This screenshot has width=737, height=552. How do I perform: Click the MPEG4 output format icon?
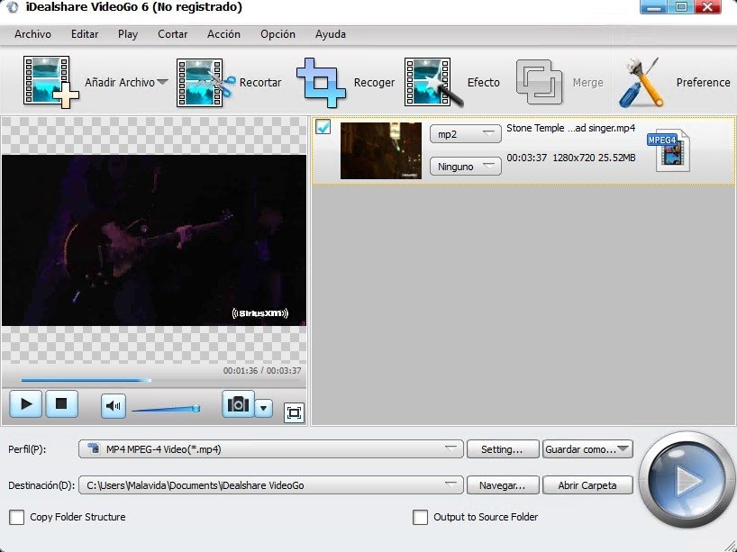tap(669, 150)
